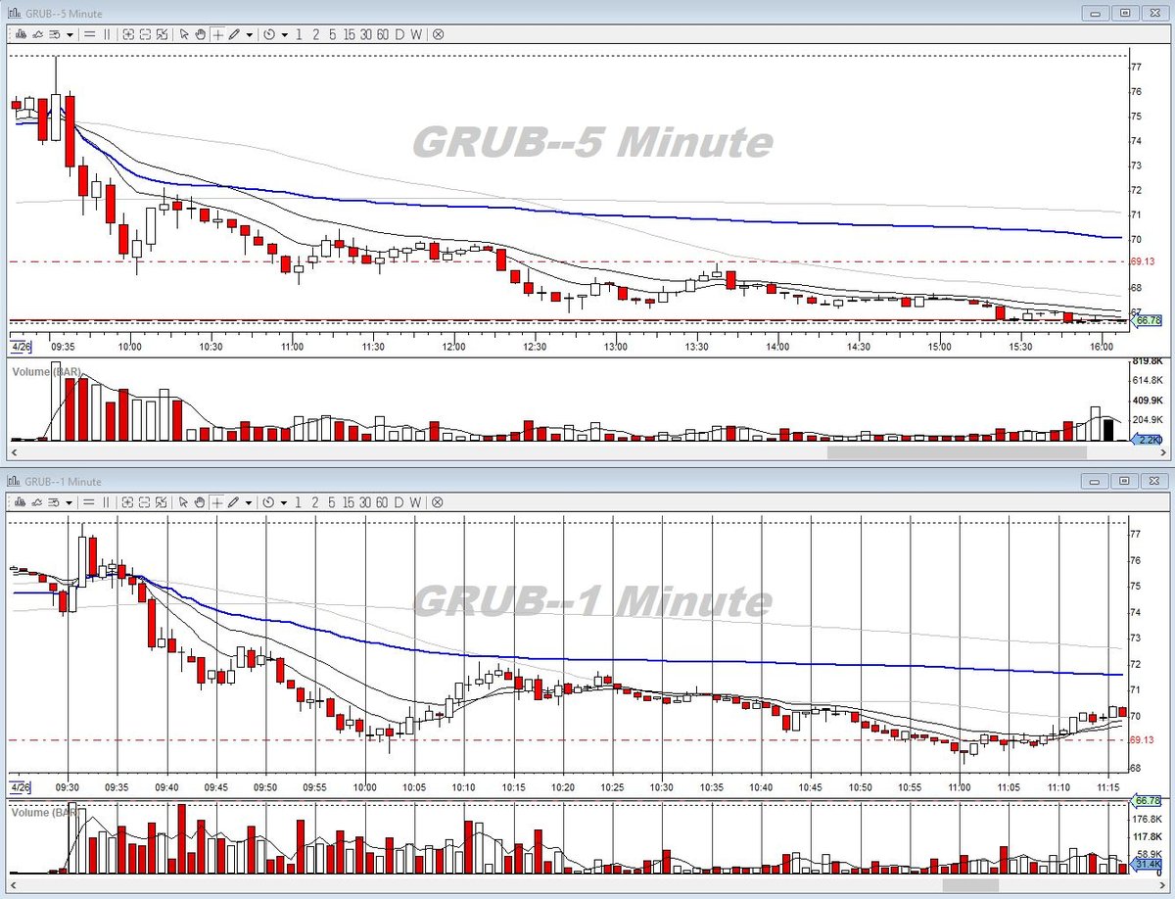Expand the chart settings dropdown arrow in 5 Minute toolbar
The height and width of the screenshot is (899, 1175).
(70, 34)
